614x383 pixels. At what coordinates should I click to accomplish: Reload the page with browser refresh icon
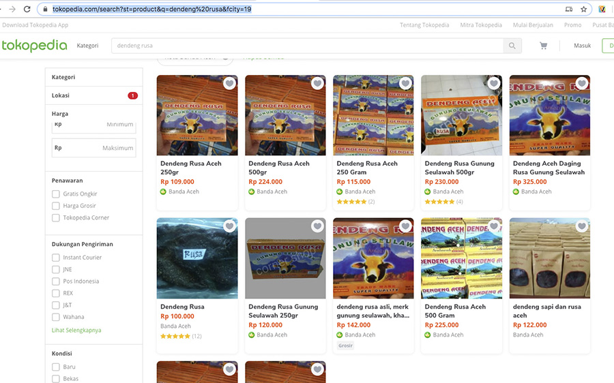click(27, 10)
